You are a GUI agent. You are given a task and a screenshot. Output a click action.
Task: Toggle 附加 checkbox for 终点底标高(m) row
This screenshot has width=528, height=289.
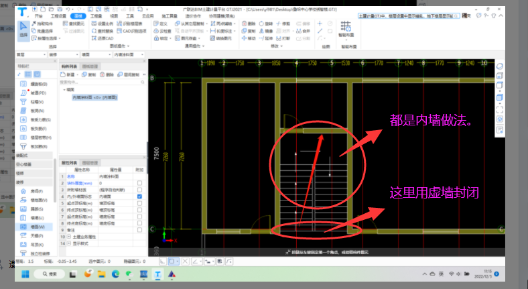pos(139,223)
